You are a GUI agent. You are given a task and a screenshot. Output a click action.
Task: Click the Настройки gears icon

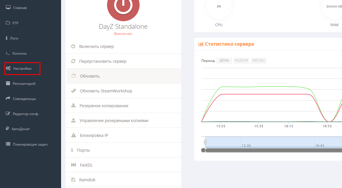pyautogui.click(x=8, y=69)
